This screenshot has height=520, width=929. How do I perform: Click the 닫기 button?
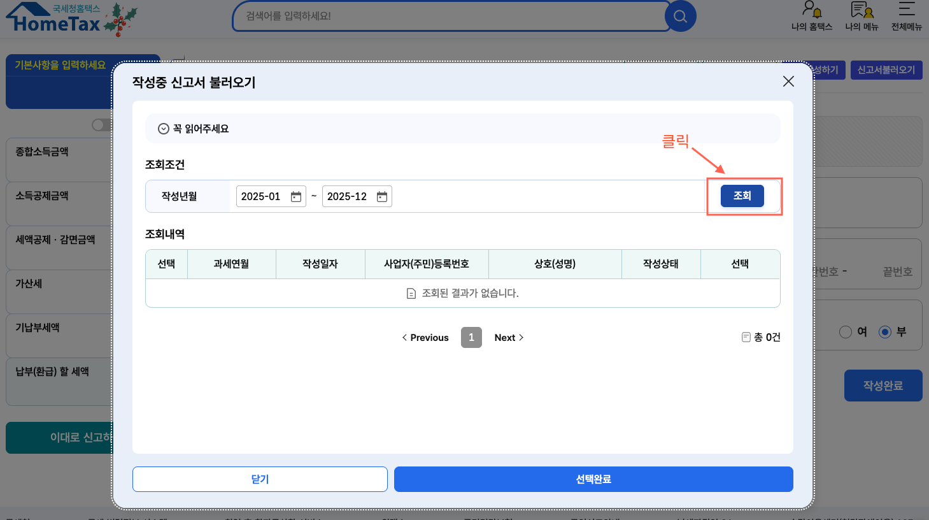(x=260, y=479)
